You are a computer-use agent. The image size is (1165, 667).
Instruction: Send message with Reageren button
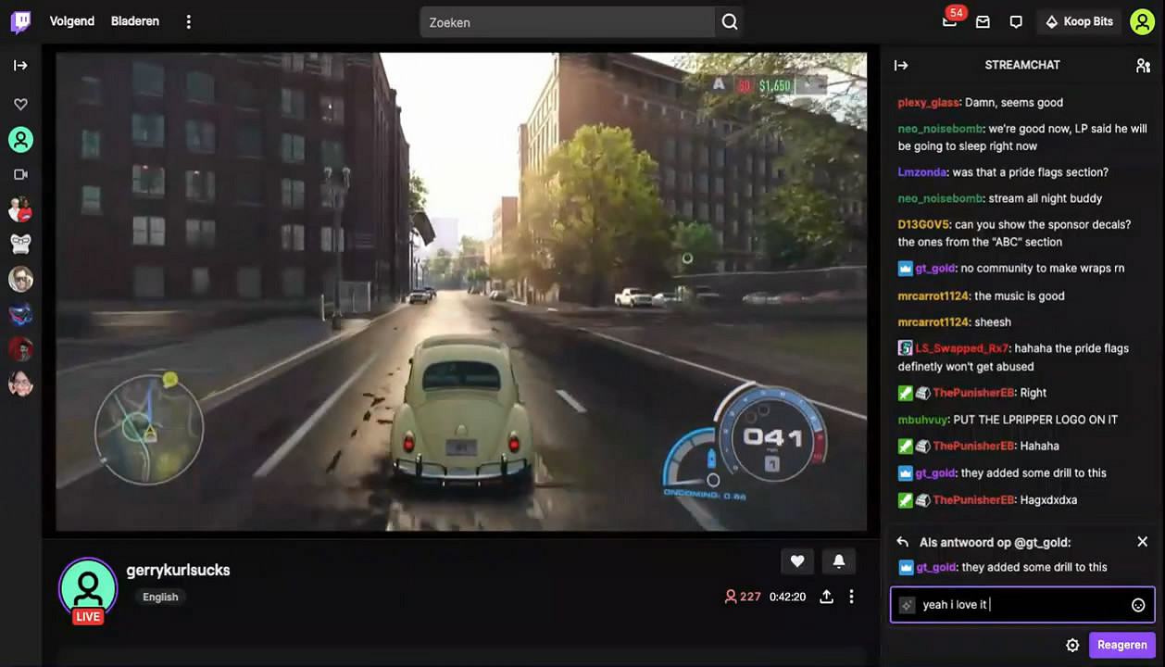pyautogui.click(x=1121, y=646)
